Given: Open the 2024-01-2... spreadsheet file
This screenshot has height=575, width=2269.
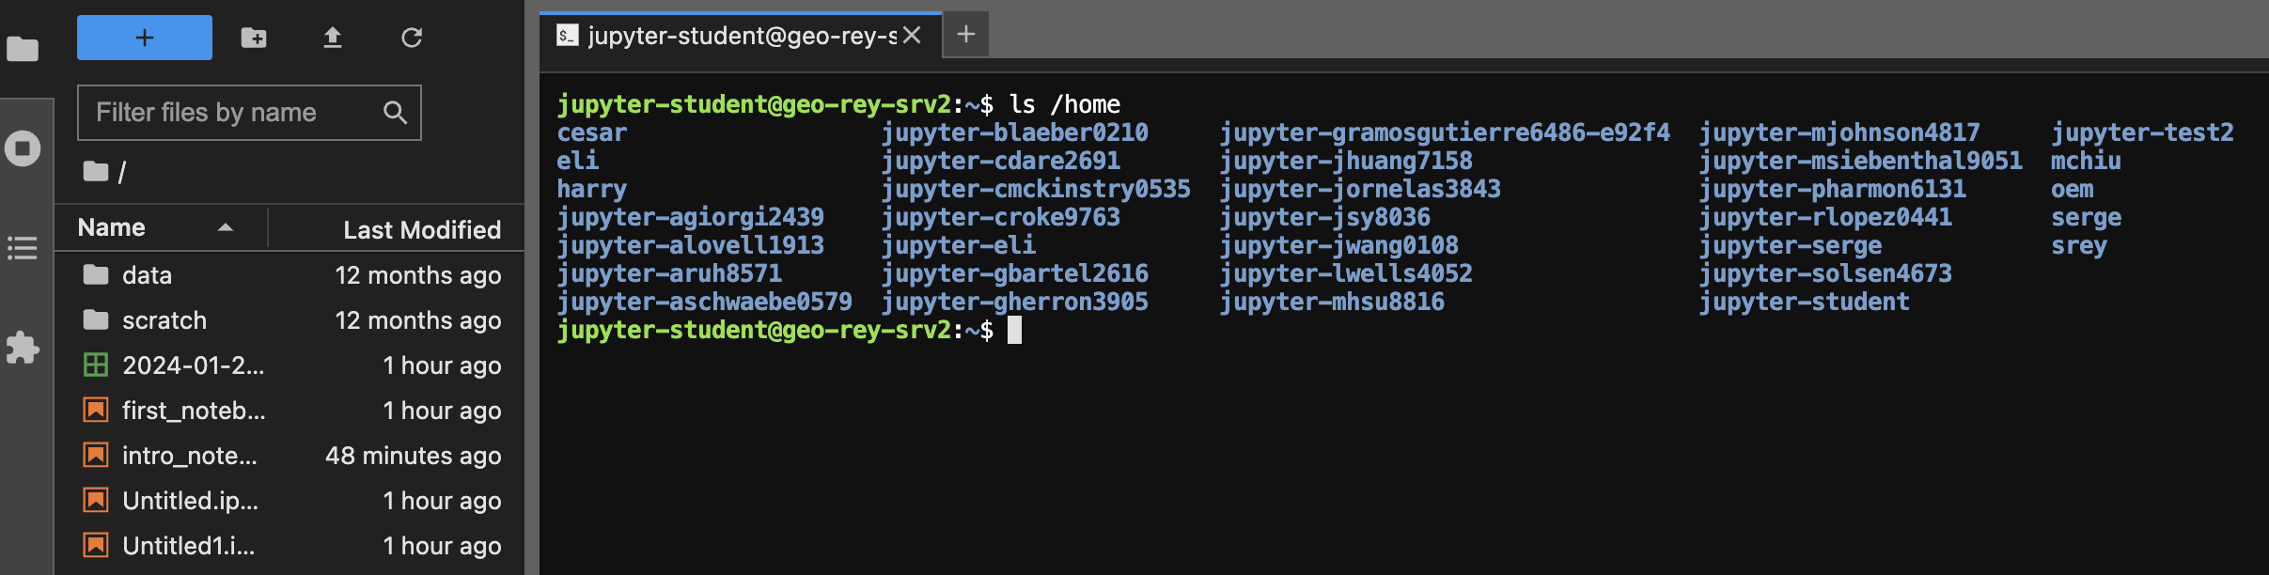Looking at the screenshot, I should (193, 365).
